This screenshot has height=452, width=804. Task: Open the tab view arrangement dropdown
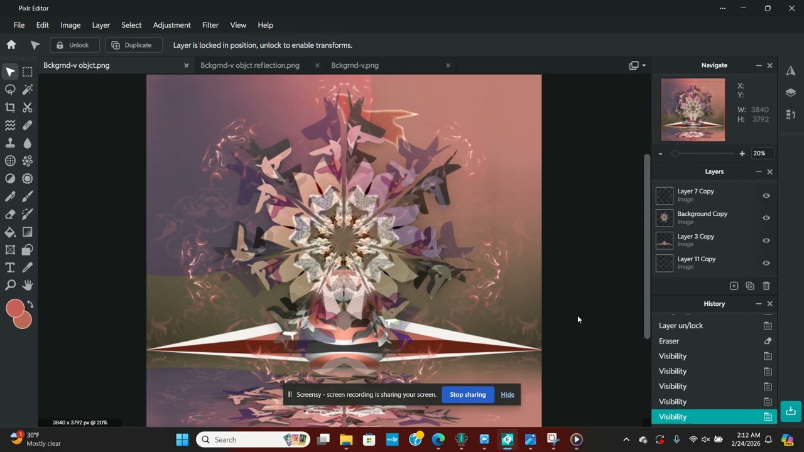click(638, 65)
